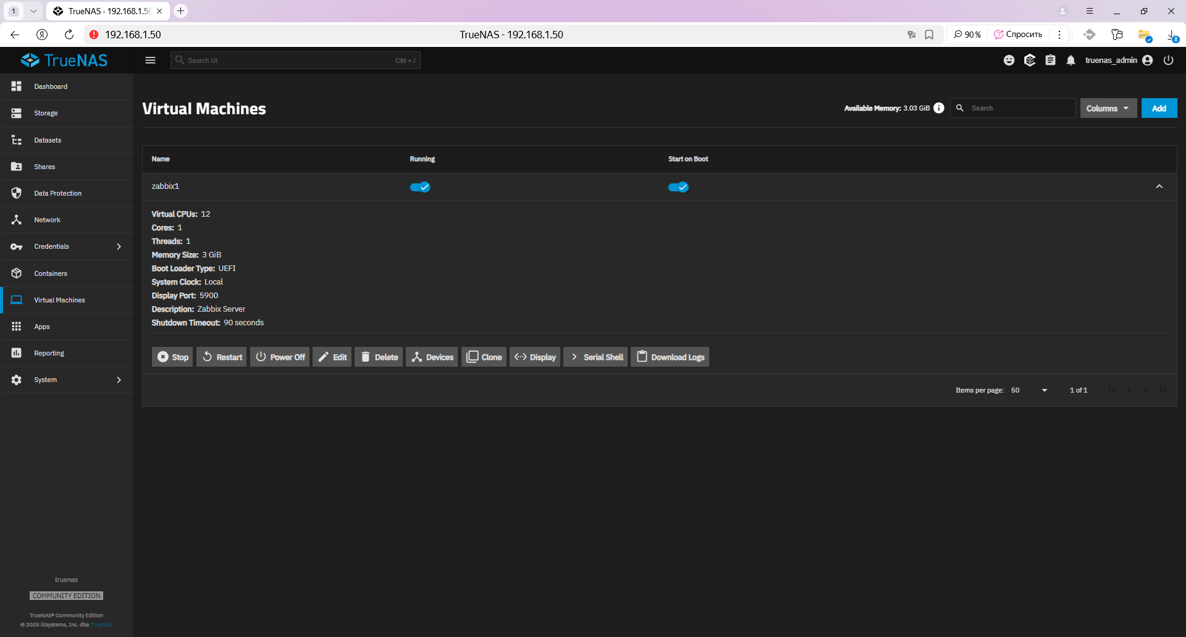This screenshot has width=1186, height=637.
Task: Click the Reporting chart icon
Action: click(x=17, y=353)
